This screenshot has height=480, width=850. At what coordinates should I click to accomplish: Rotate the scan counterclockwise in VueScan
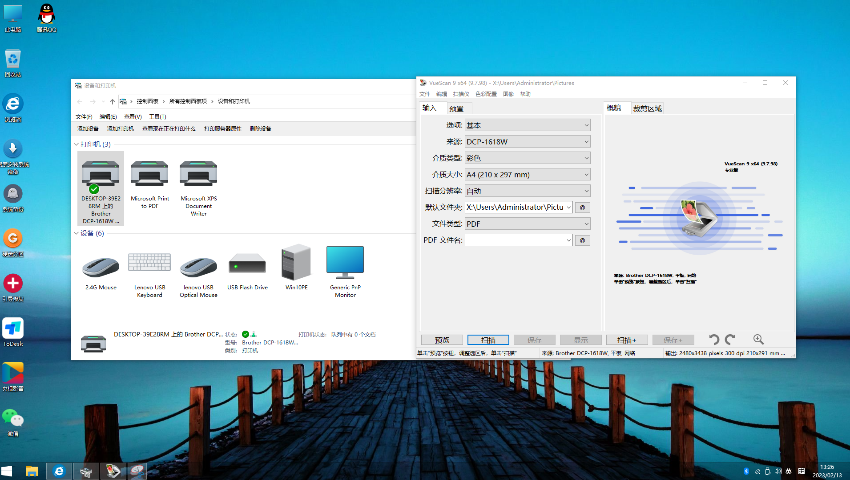coord(713,340)
